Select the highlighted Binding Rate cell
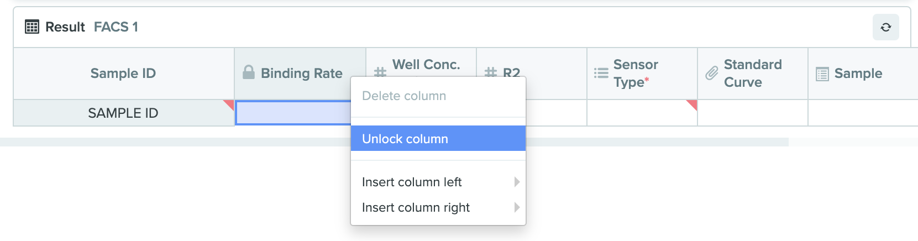Screen dimensions: 918x241 293,113
